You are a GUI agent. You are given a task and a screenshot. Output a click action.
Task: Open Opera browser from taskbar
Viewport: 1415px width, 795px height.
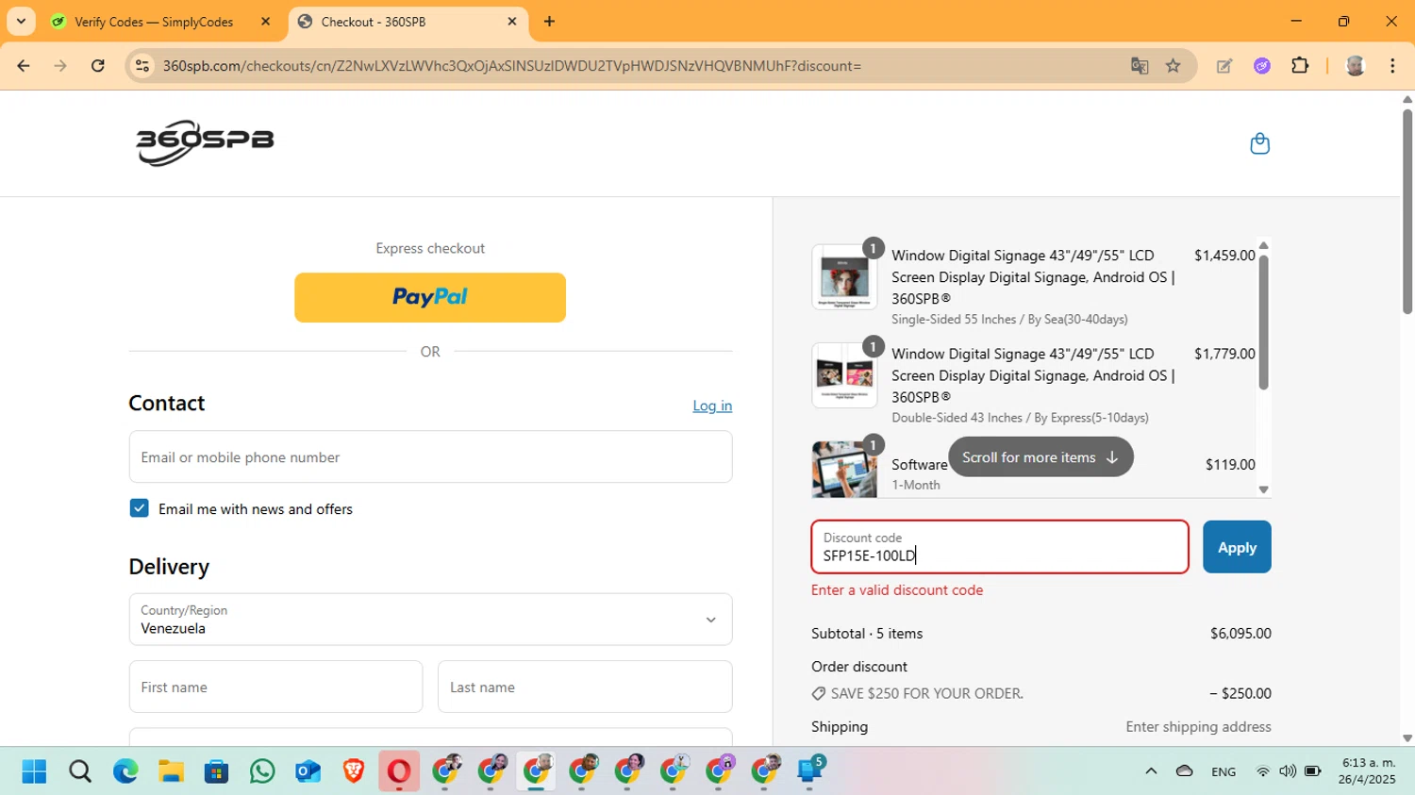coord(399,772)
